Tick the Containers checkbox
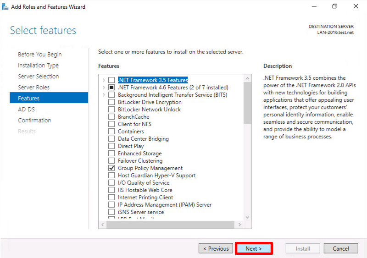Image resolution: width=367 pixels, height=258 pixels. (x=111, y=131)
